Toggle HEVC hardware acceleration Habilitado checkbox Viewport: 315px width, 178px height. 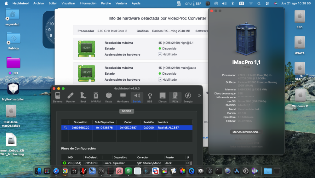click(x=160, y=79)
